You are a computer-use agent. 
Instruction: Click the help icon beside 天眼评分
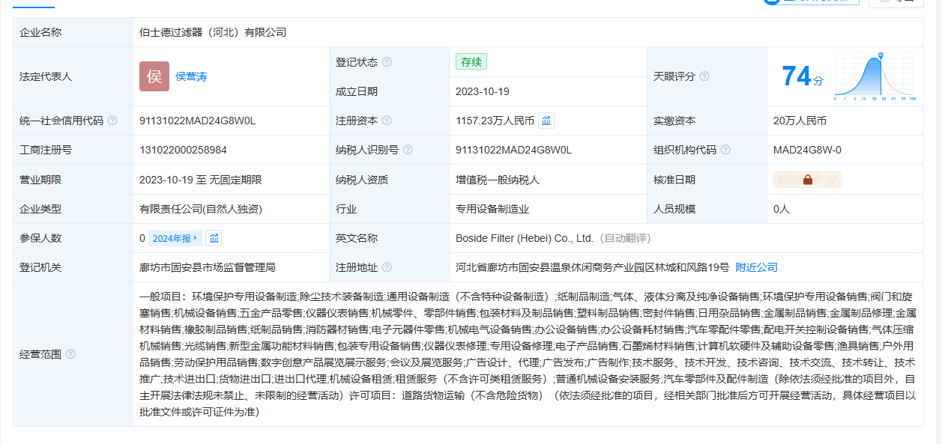tap(704, 76)
